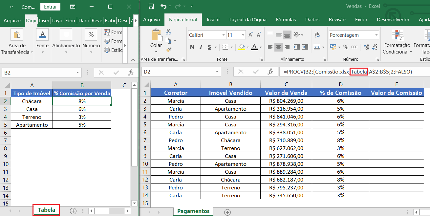Viewport: 430px width, 216px height.
Task: Switch to the Pagamentos sheet tab
Action: tap(193, 211)
